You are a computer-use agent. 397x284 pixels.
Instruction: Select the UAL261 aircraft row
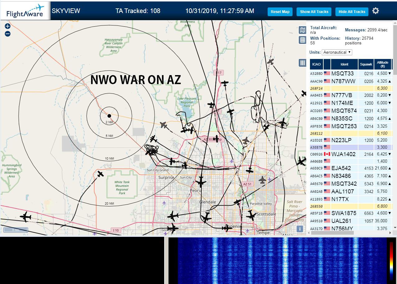pyautogui.click(x=351, y=221)
